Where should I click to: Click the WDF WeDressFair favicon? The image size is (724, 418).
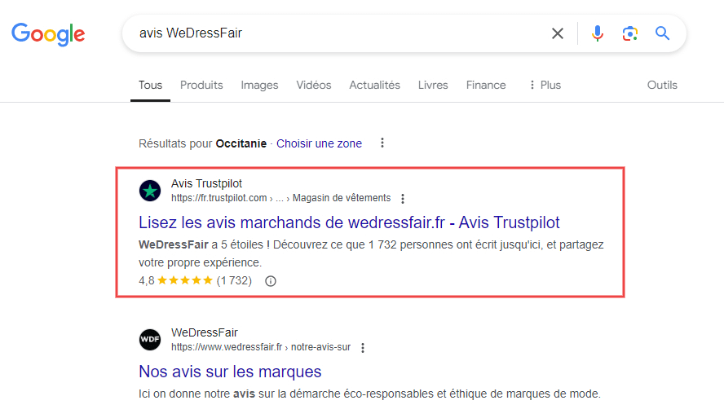pos(150,339)
